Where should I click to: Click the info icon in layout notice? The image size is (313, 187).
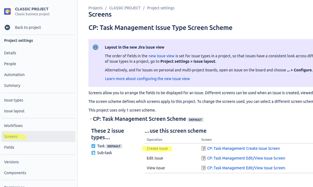(x=96, y=47)
